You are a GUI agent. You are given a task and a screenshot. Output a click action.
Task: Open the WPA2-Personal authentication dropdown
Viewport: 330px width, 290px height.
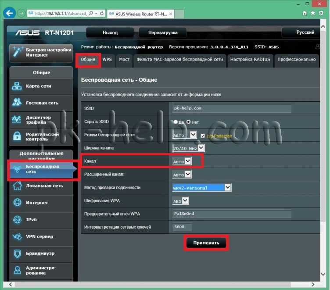coord(202,188)
